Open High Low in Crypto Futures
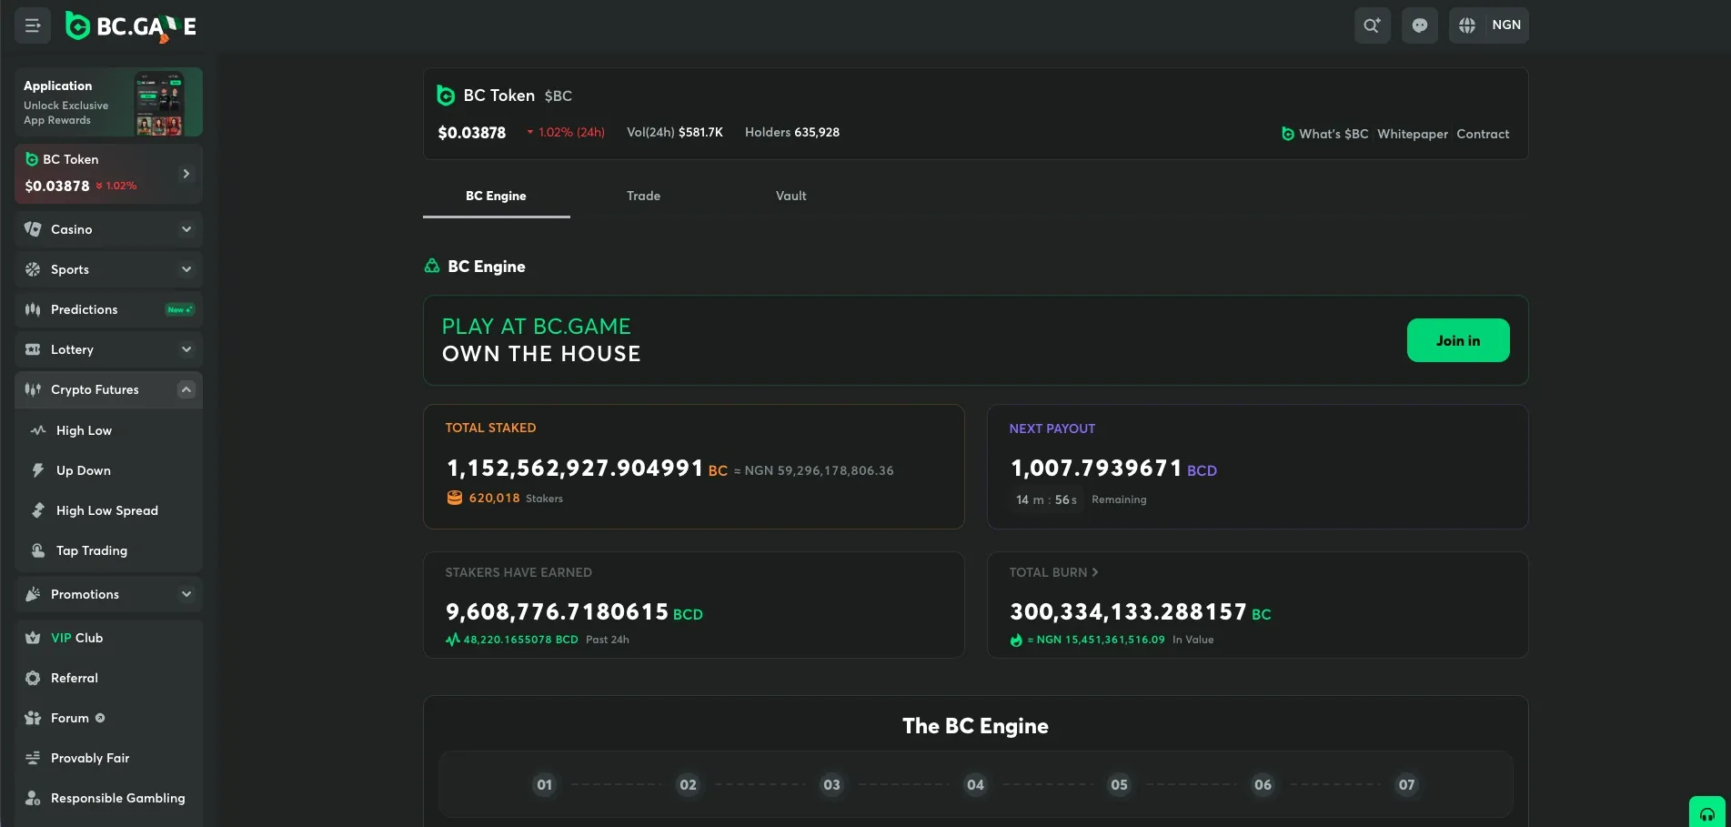 pyautogui.click(x=108, y=430)
